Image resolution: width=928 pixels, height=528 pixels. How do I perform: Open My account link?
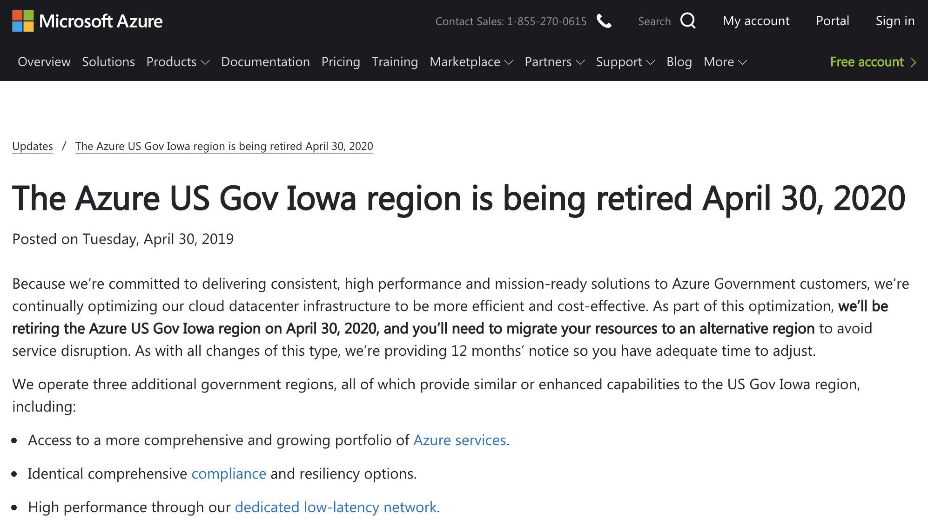756,21
